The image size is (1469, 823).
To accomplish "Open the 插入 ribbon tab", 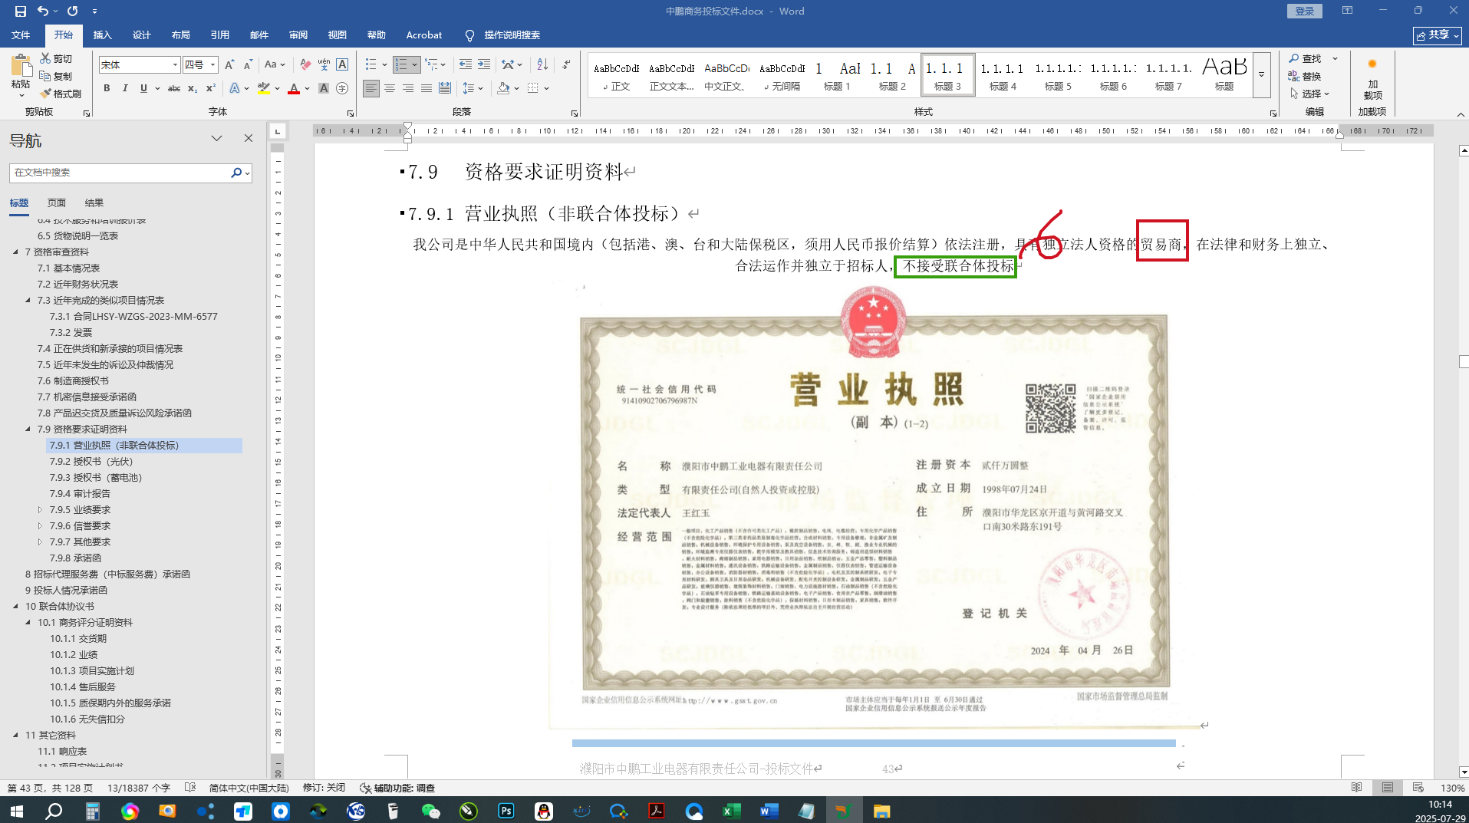I will pyautogui.click(x=102, y=35).
